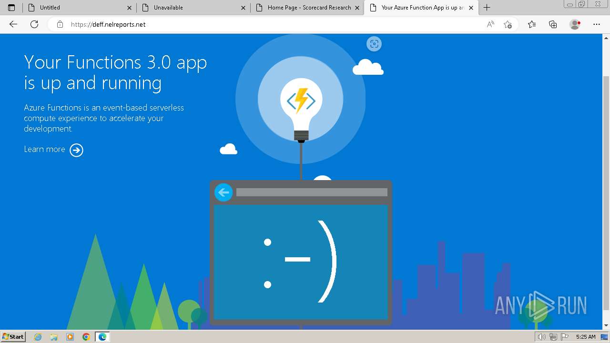Open the tab actions menu icon
Screen dimensions: 610x343
11,8
